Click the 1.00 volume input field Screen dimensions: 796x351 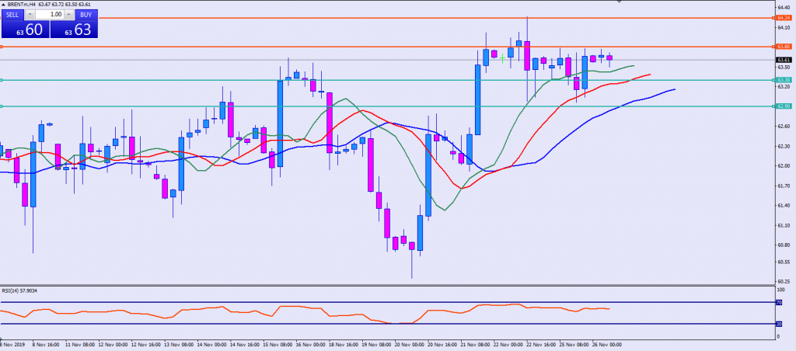tap(49, 14)
